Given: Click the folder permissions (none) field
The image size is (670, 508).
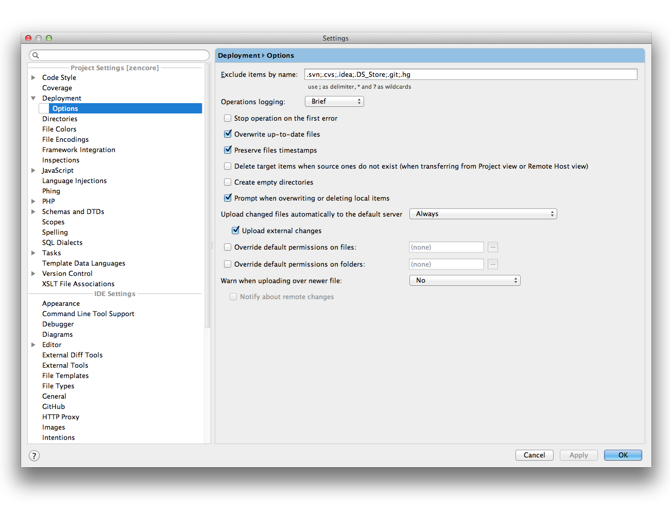Looking at the screenshot, I should 446,264.
